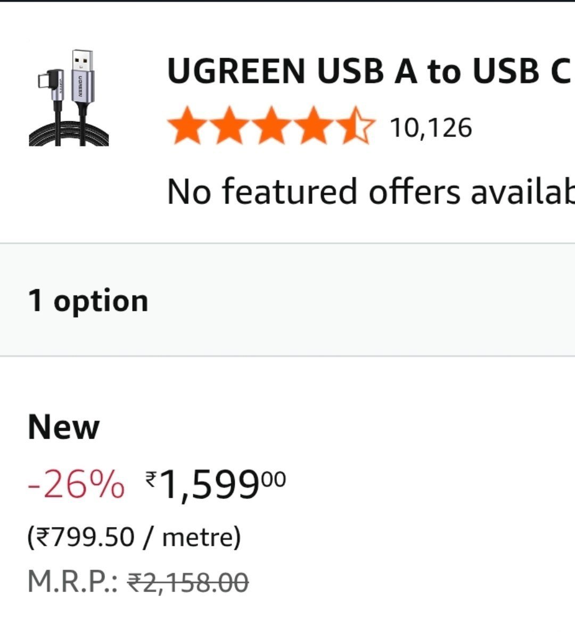This screenshot has height=632, width=575.
Task: Tap the ₹799.50 per metre unit price
Action: click(x=134, y=537)
